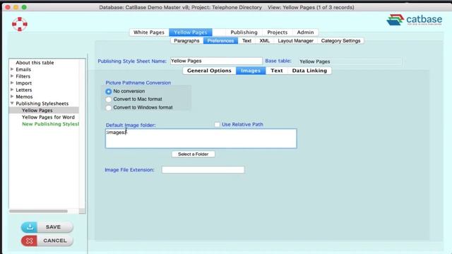Open the Text tab next to Images
The height and width of the screenshot is (254, 452).
277,71
